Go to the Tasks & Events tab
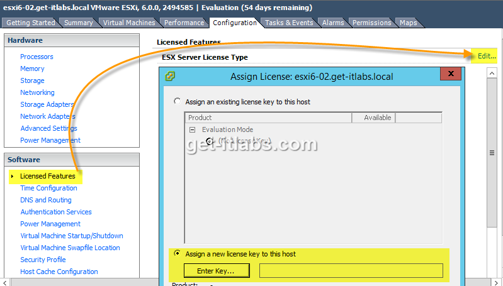 tap(288, 23)
